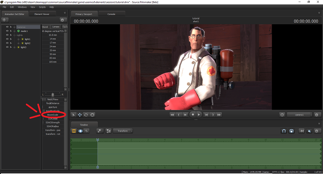The height and width of the screenshot is (174, 323).
Task: Select the bloomScale control
Action: (x=52, y=115)
